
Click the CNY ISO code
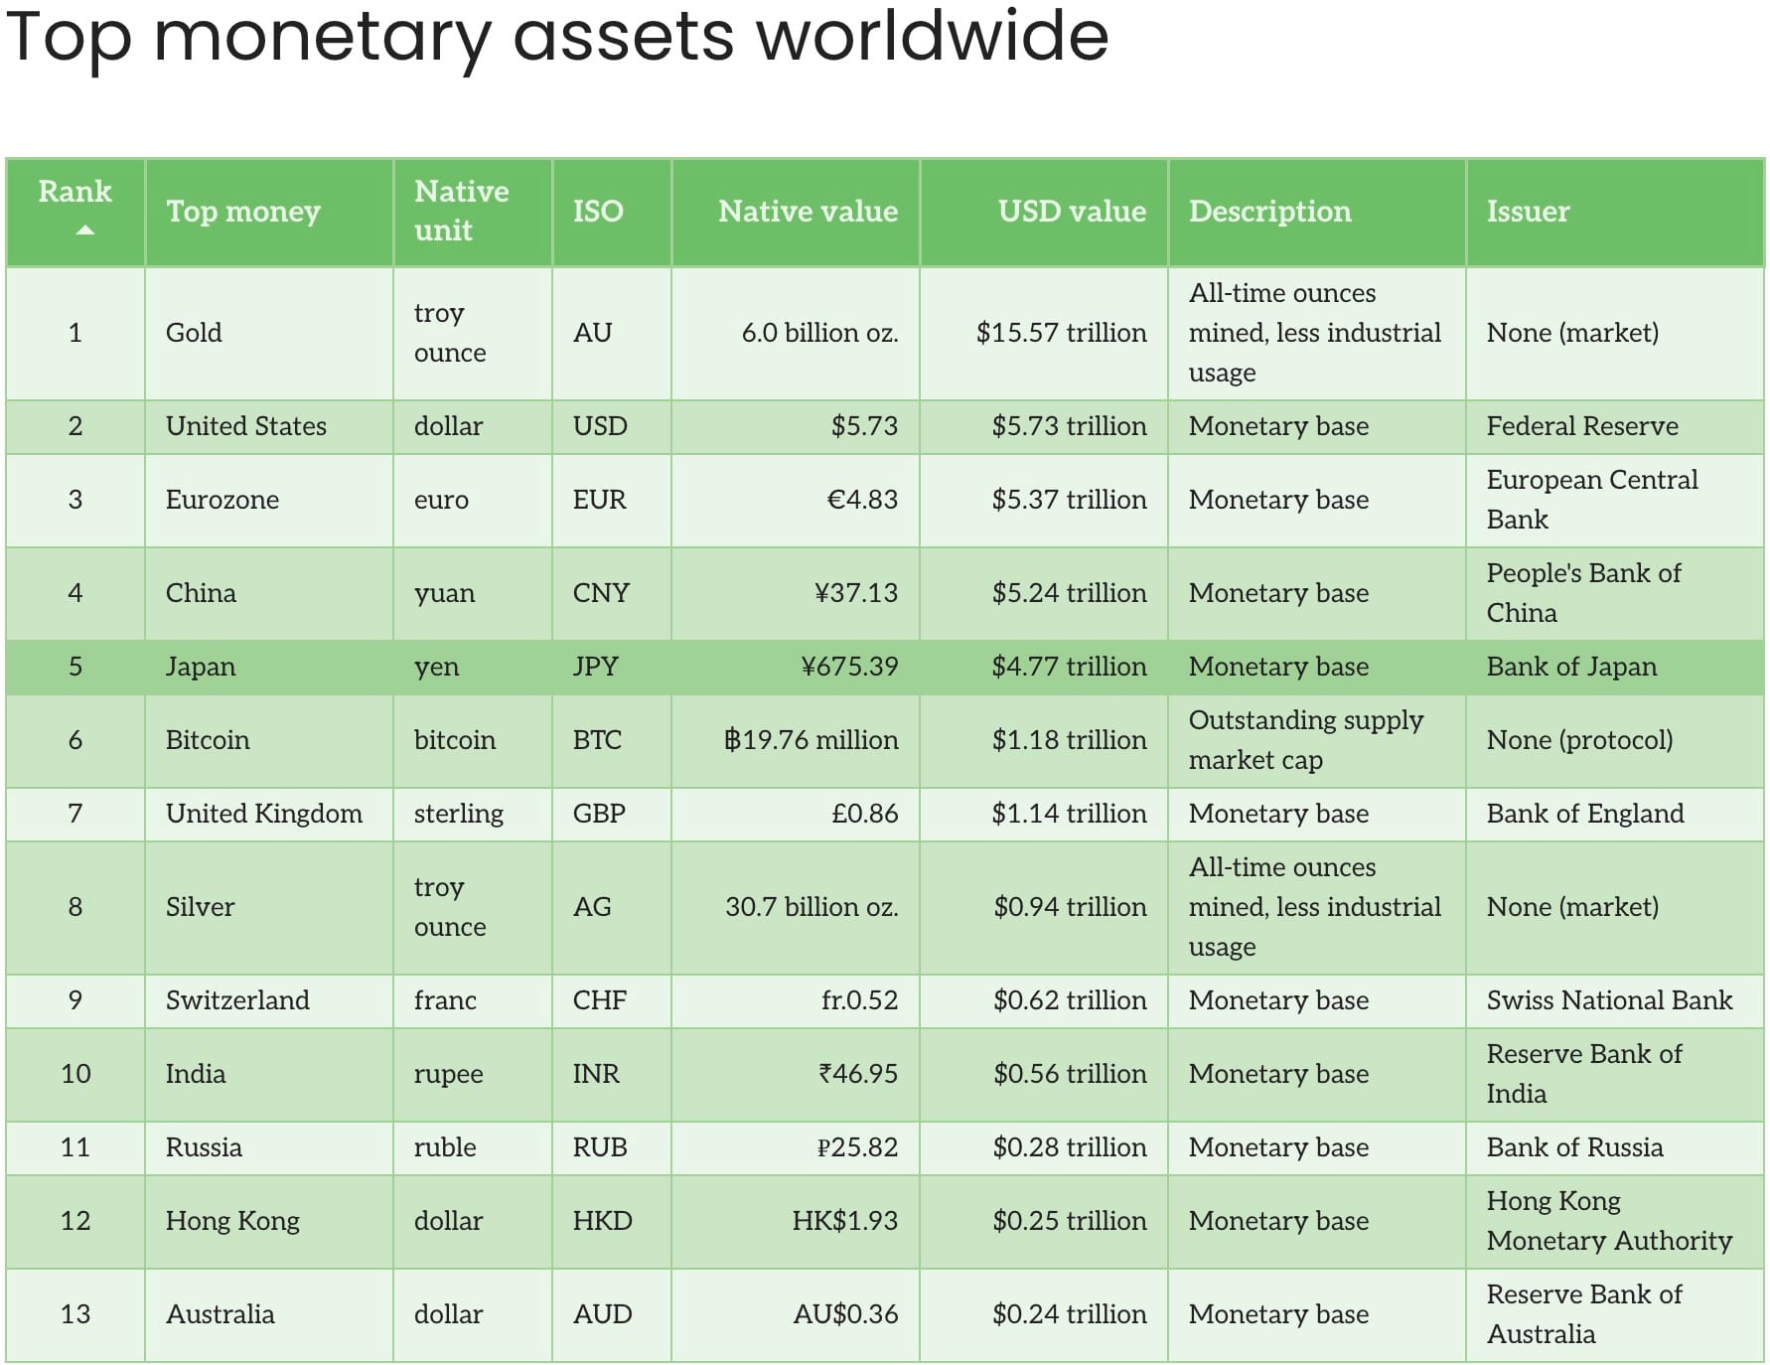pos(601,593)
